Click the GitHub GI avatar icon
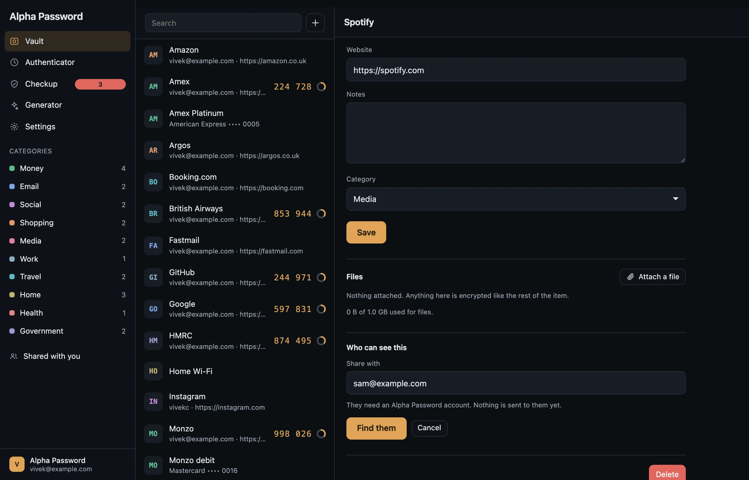This screenshot has height=480, width=749. click(153, 277)
